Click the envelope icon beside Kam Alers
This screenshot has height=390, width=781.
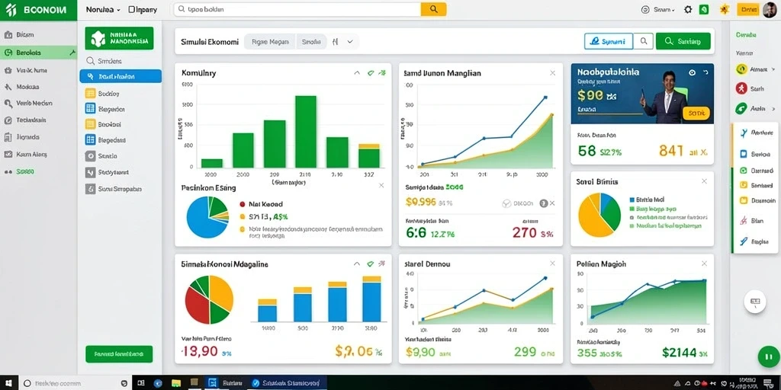(x=8, y=154)
